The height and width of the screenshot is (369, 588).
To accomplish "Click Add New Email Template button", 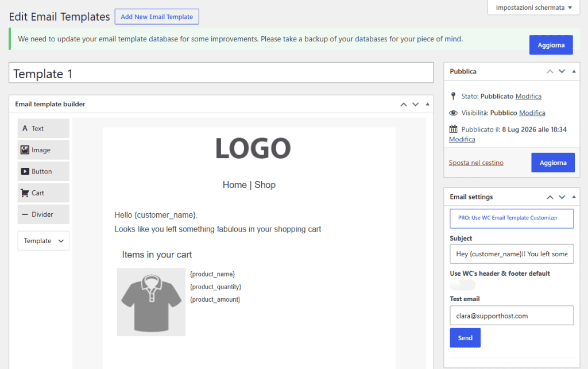I will [x=157, y=17].
